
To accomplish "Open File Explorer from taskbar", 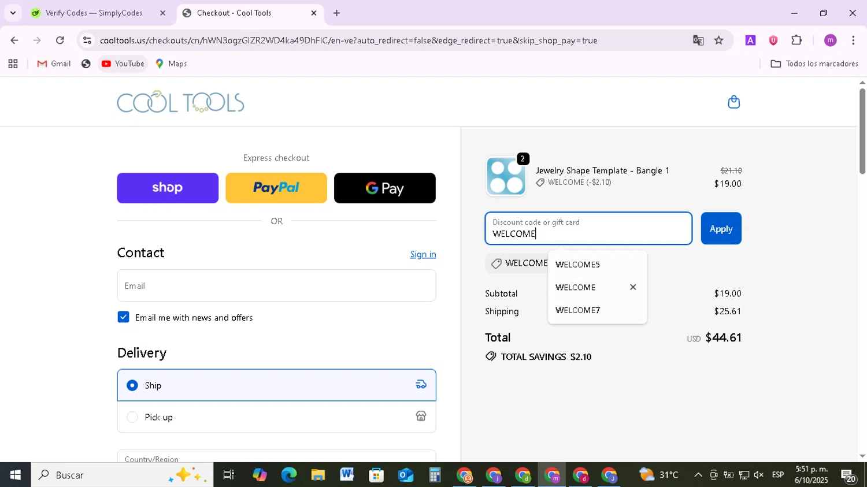I will pyautogui.click(x=318, y=475).
